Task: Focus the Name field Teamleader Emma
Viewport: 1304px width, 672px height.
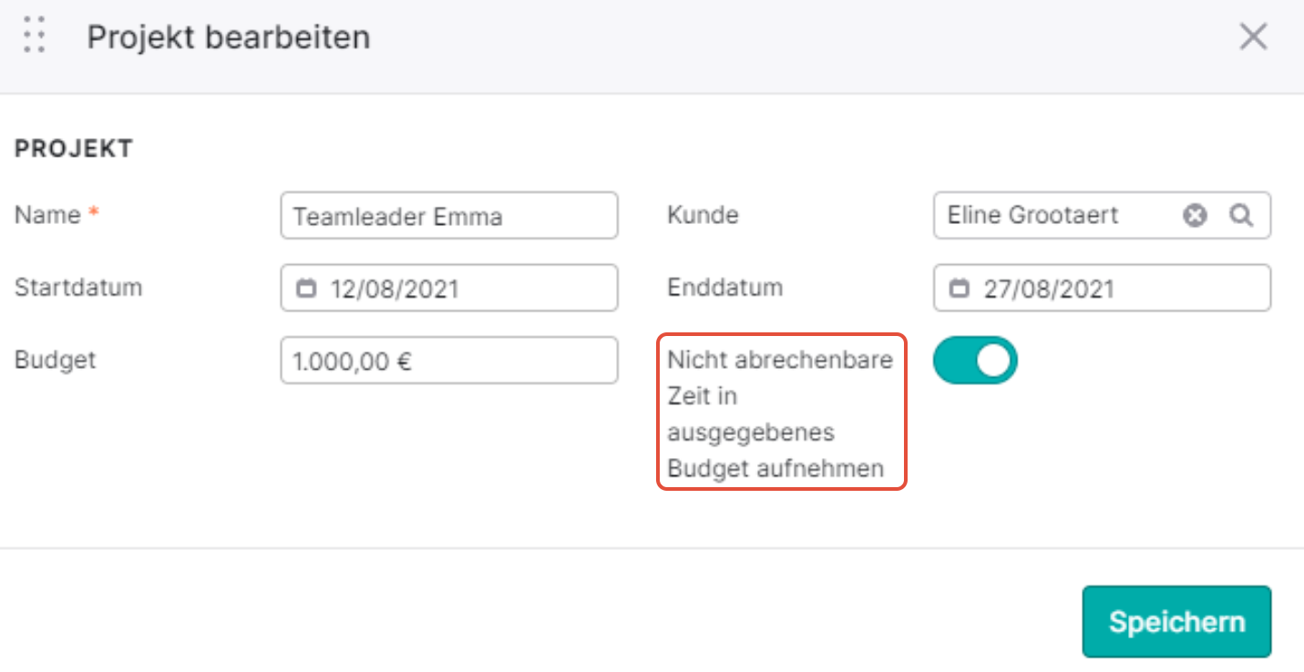Action: 449,216
